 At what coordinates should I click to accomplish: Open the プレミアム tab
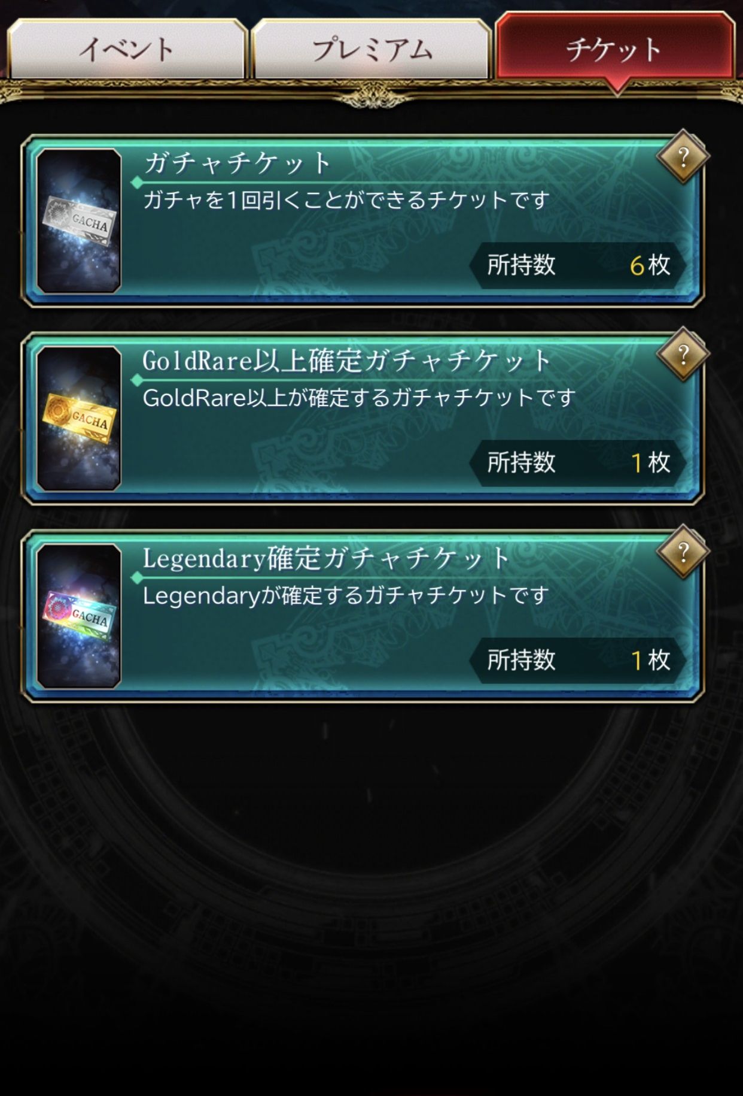(371, 49)
